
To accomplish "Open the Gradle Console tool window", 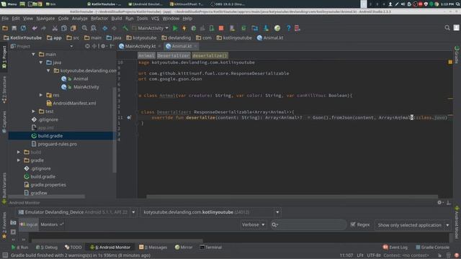I will (x=432, y=247).
